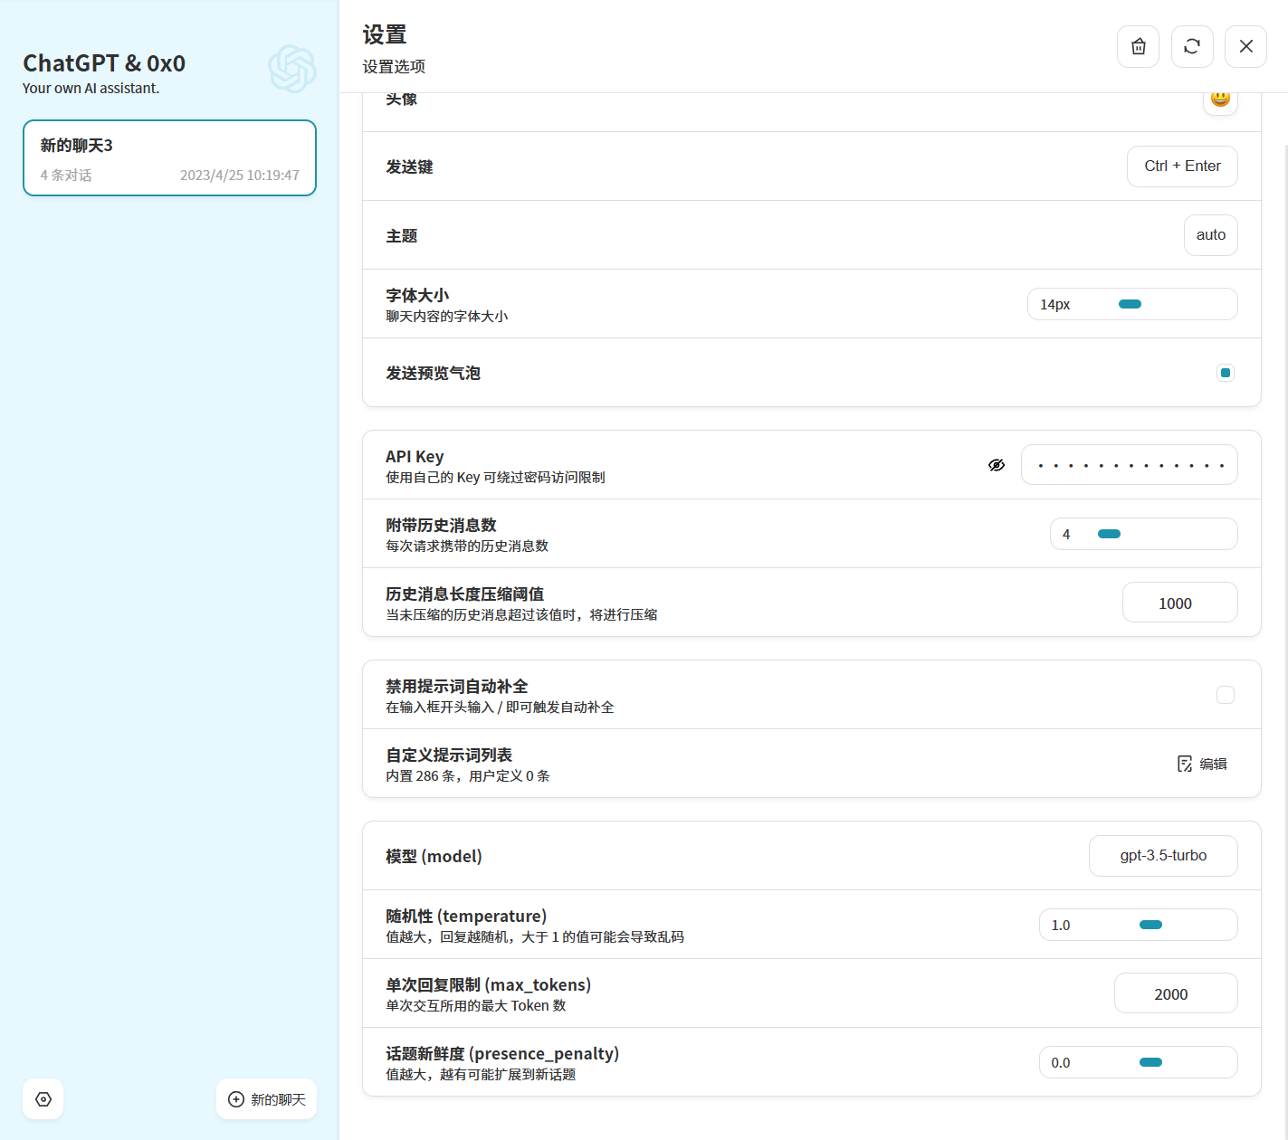
Task: Toggle the send preview bubble off
Action: pyautogui.click(x=1226, y=373)
